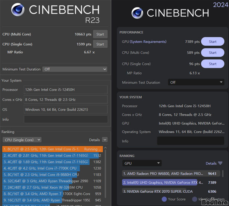Click the Details link in 2024 ranking
Viewport: 229px width, 206px height.
(211, 163)
